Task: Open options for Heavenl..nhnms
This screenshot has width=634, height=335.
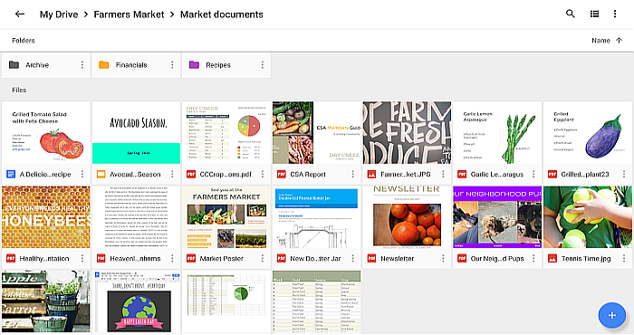Action: (172, 258)
